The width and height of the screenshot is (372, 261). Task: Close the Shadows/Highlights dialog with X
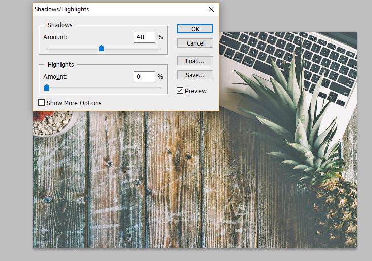point(211,9)
